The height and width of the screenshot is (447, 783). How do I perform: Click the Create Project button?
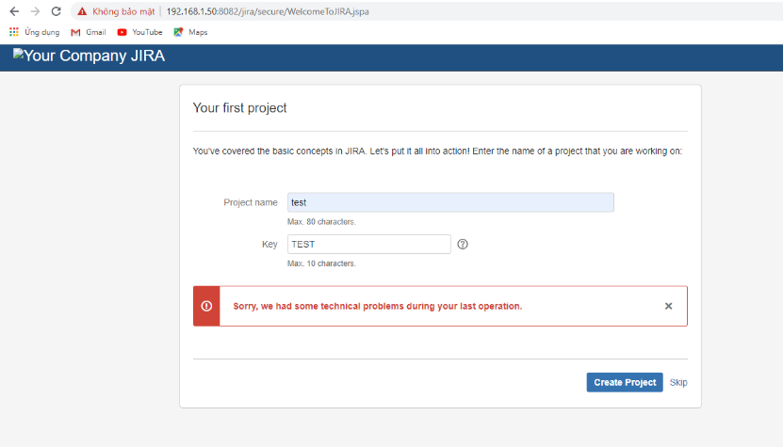click(x=625, y=382)
